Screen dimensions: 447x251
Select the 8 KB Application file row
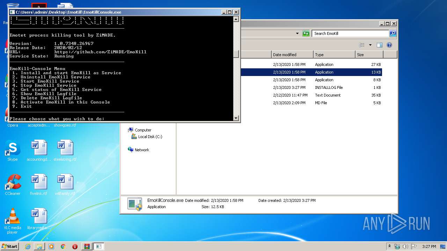[279, 80]
